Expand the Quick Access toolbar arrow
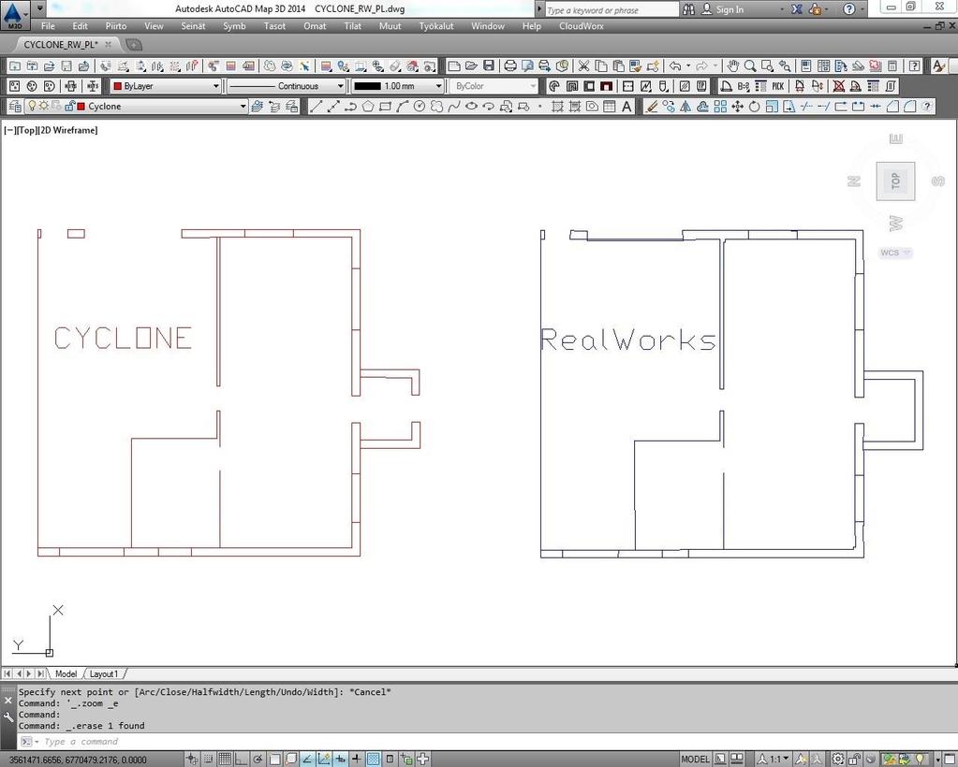Viewport: 958px width, 767px height. pyautogui.click(x=39, y=9)
